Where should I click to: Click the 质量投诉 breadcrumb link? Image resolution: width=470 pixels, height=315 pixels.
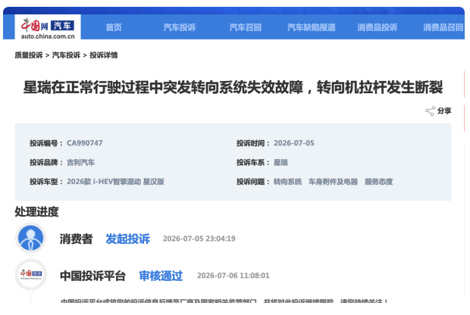pos(29,55)
